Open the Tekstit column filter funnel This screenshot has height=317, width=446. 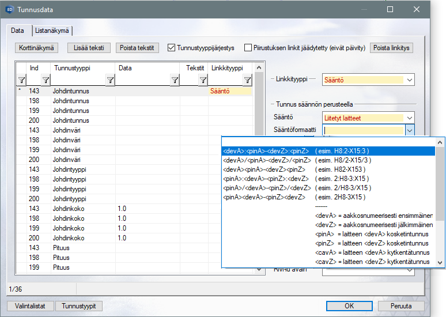click(202, 80)
